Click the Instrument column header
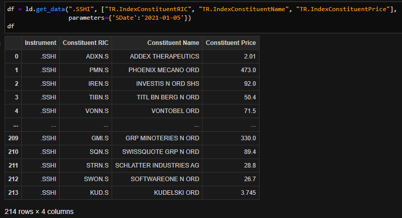 coord(40,43)
